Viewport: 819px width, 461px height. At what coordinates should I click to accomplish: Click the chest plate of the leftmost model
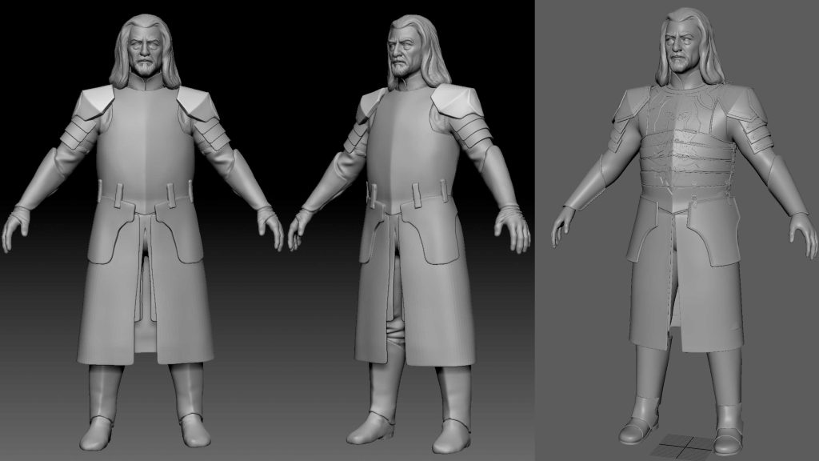point(144,136)
